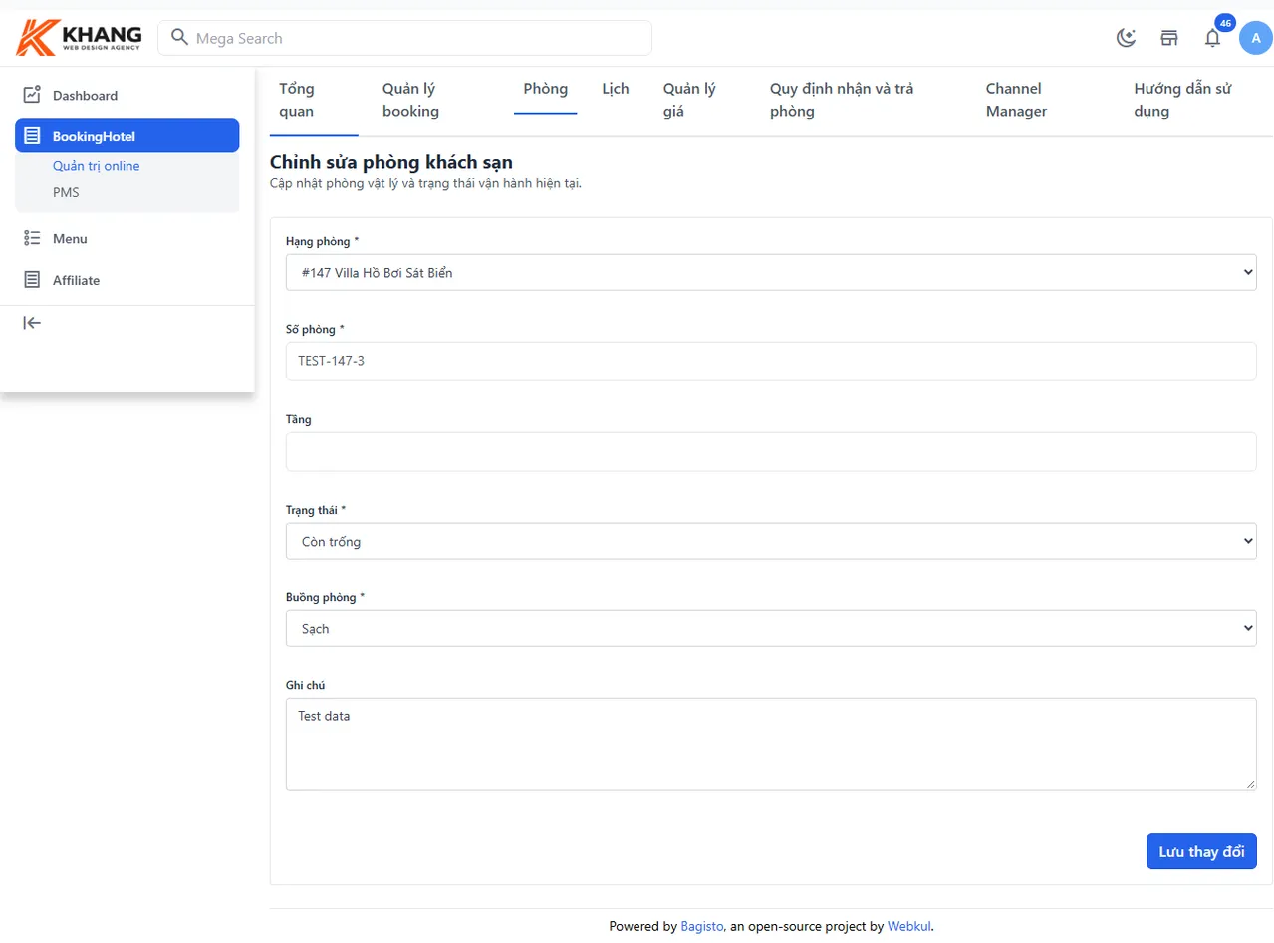The width and height of the screenshot is (1274, 943).
Task: Open the Hạng phòng dropdown
Action: pyautogui.click(x=771, y=272)
